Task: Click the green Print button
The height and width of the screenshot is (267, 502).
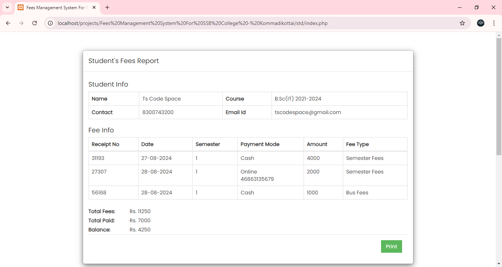Action: pyautogui.click(x=391, y=246)
